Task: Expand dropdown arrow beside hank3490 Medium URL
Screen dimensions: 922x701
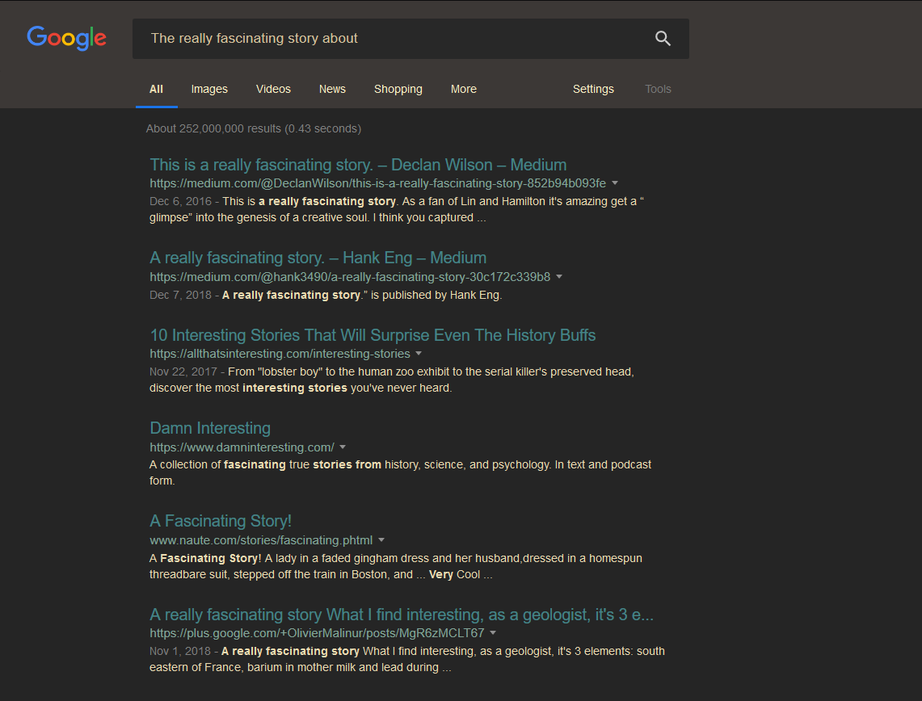Action: pos(559,276)
